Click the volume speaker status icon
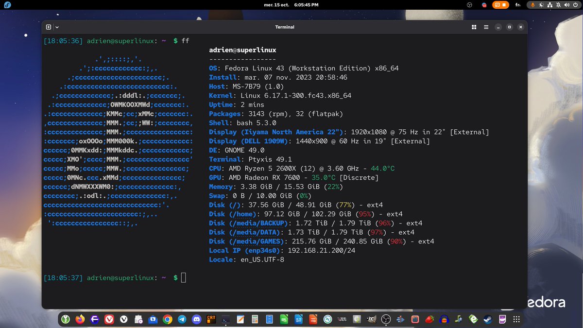Screen dimensions: 583x328 pos(566,5)
